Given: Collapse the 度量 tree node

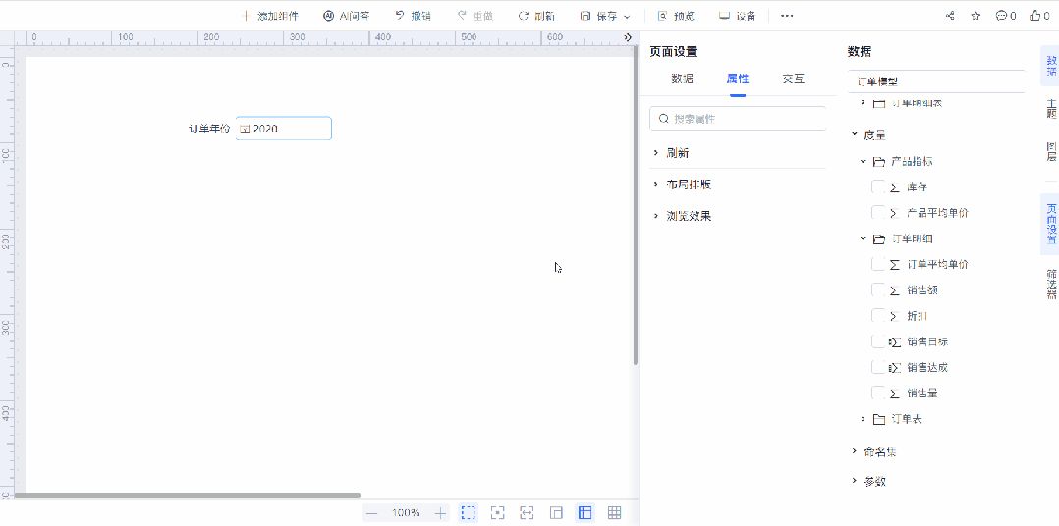Looking at the screenshot, I should 855,134.
